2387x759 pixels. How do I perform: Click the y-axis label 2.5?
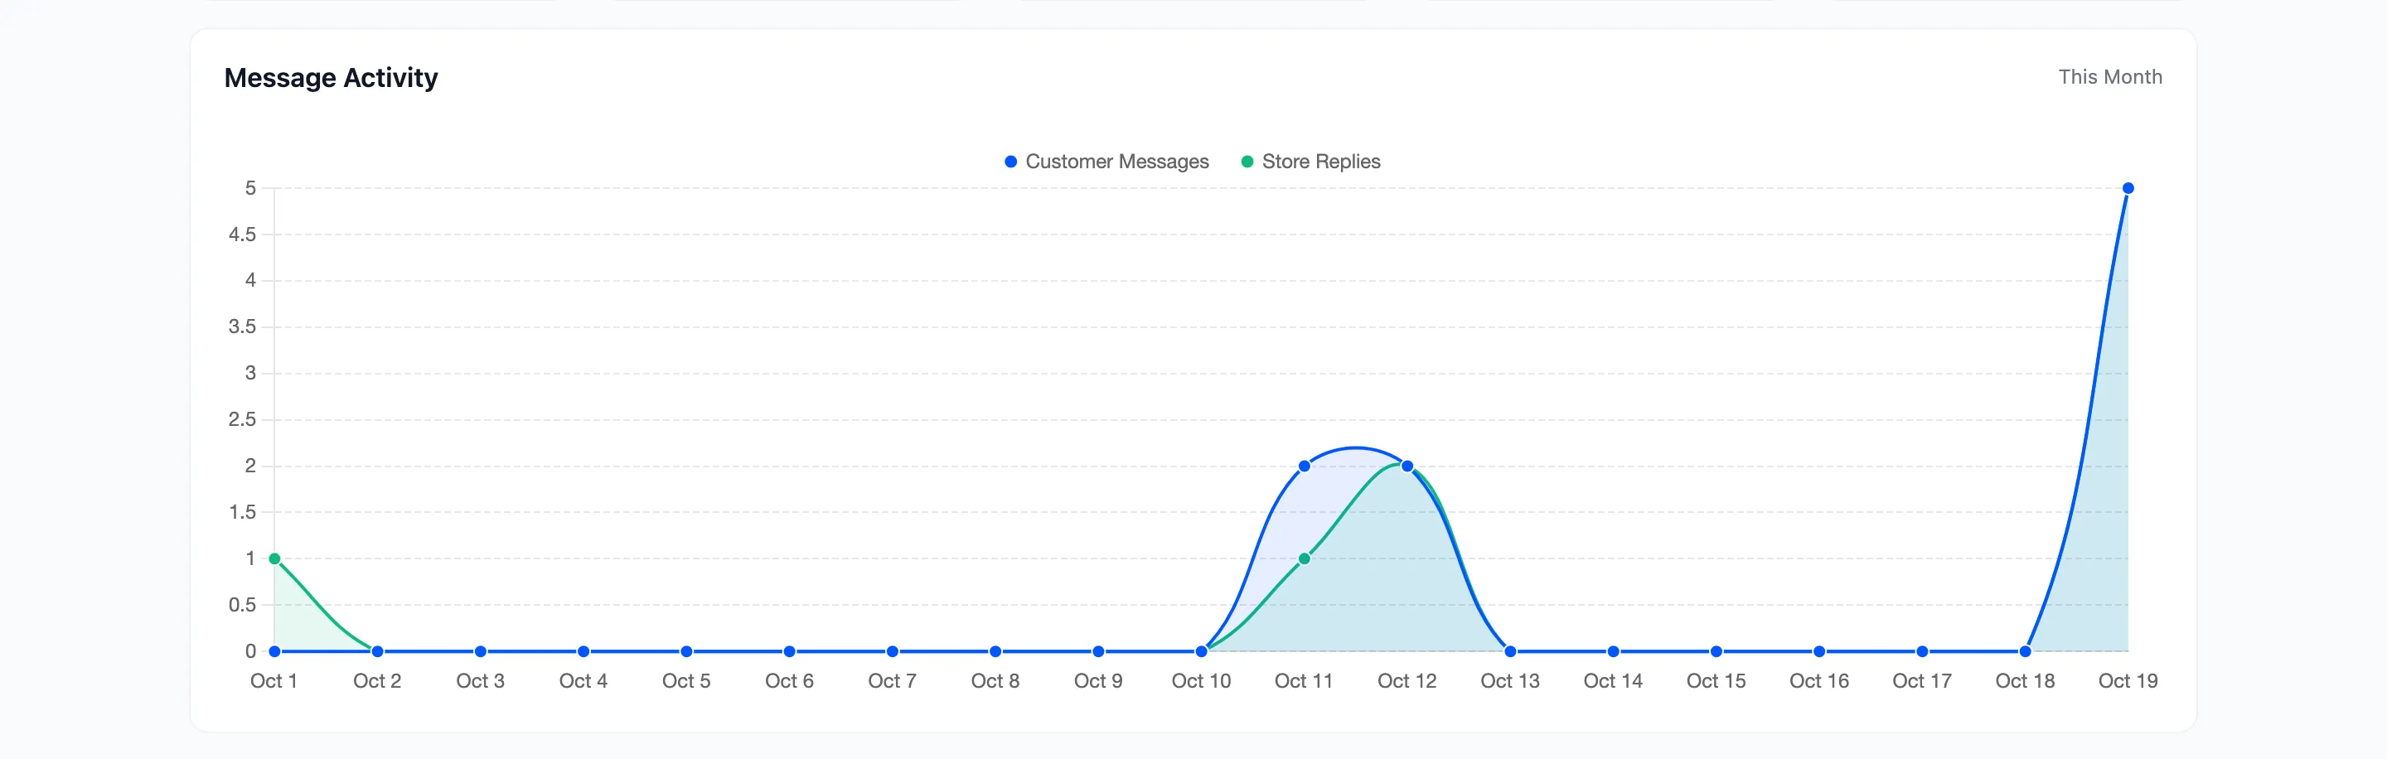point(243,420)
